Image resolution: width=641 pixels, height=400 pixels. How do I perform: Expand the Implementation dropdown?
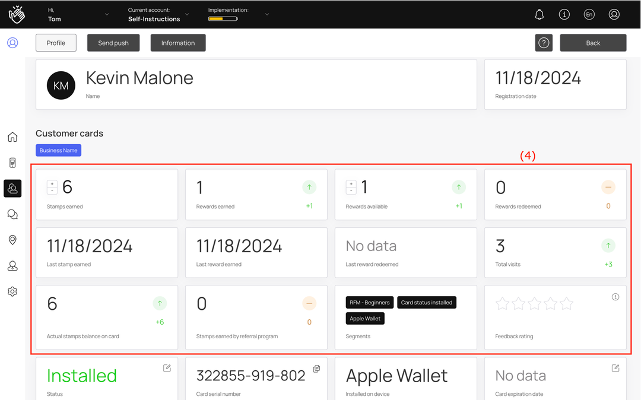pos(267,14)
